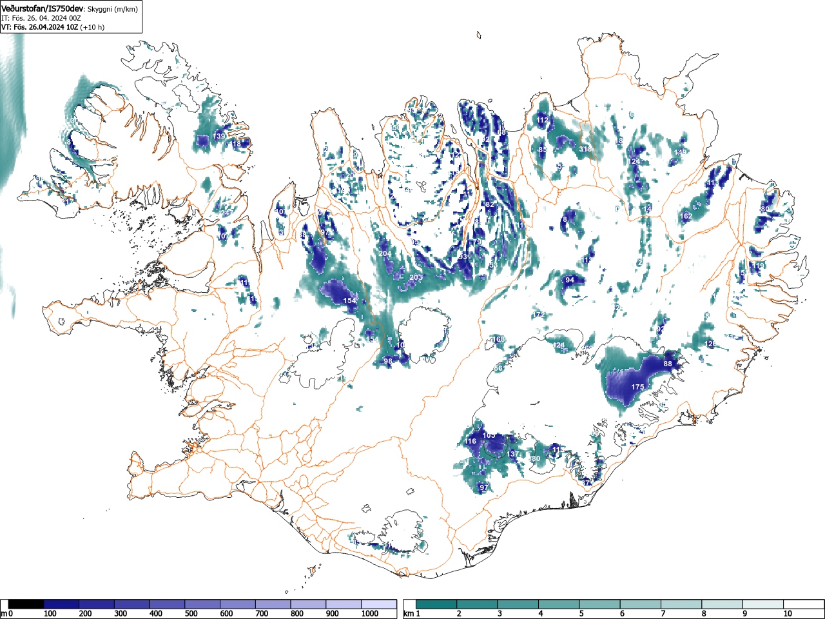The image size is (825, 619).
Task: Click the '175' visibility value on the map
Action: (637, 387)
